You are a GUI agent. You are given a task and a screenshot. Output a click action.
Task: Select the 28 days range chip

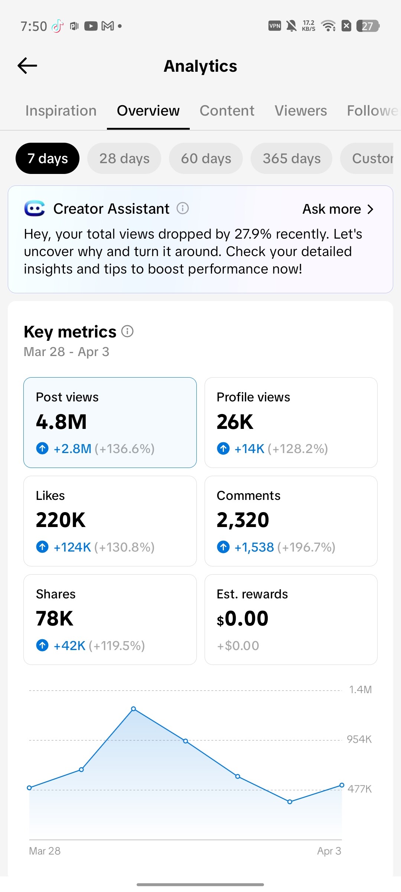coord(124,158)
